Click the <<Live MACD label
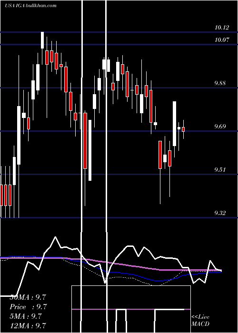The image size is (238, 333). [x=200, y=320]
